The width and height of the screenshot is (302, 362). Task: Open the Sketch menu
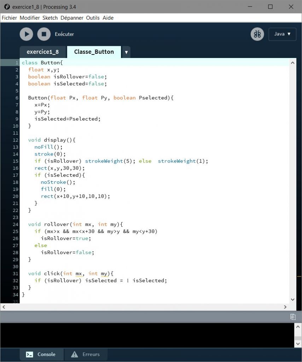(50, 18)
